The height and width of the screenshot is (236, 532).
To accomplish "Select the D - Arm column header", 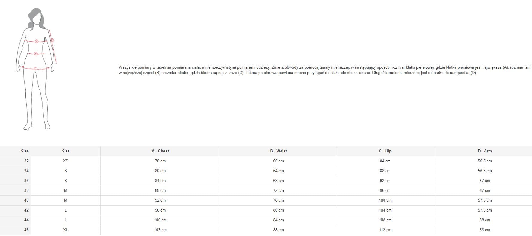I will [484, 151].
